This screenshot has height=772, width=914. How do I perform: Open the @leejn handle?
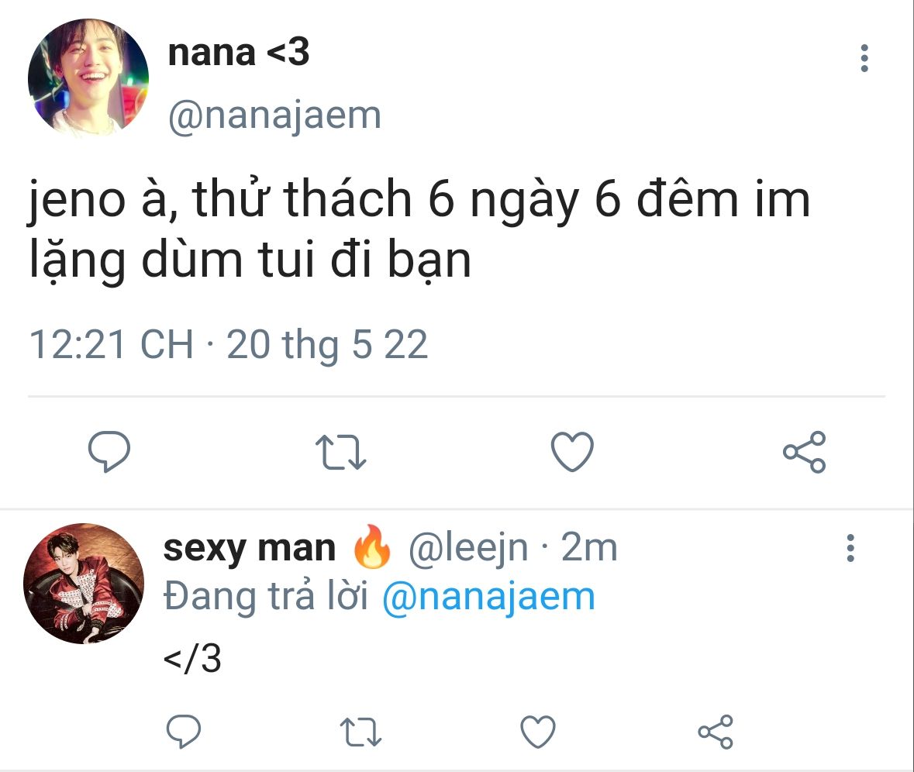click(468, 548)
